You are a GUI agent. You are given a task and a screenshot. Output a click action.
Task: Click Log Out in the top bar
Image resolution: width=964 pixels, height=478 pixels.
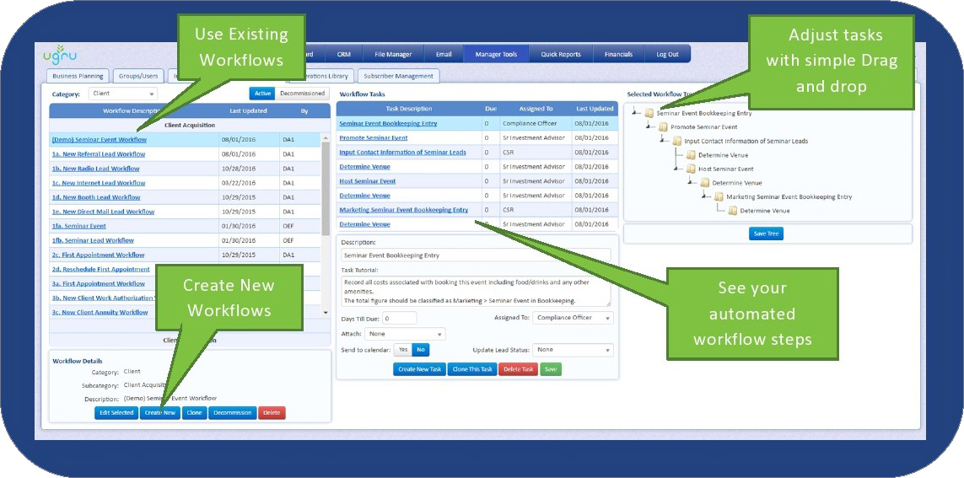(667, 54)
